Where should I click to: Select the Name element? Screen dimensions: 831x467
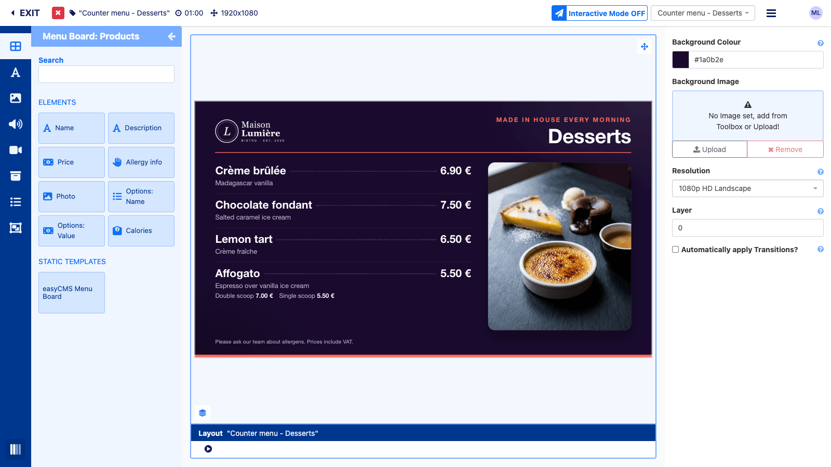[72, 128]
